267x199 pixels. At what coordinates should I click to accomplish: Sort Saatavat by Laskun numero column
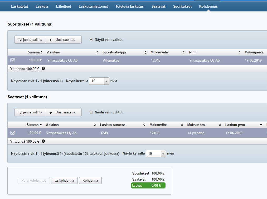coord(144,125)
